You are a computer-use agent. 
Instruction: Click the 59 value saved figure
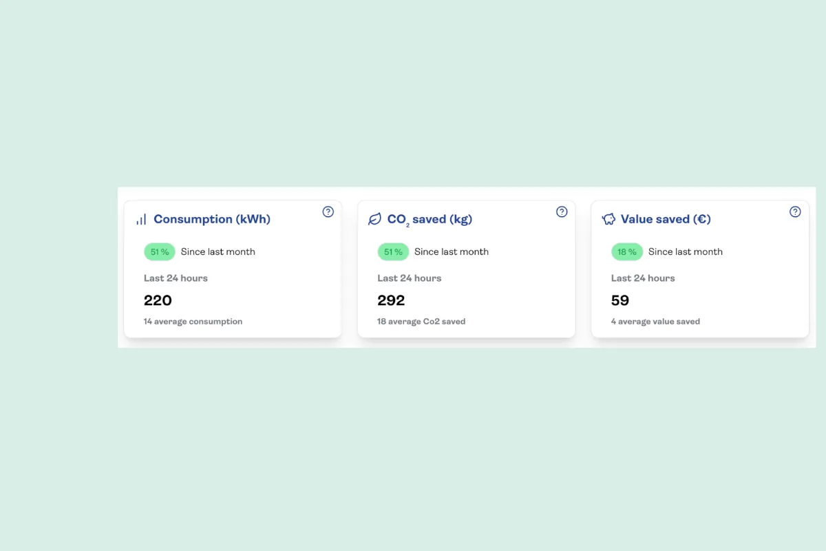coord(620,300)
